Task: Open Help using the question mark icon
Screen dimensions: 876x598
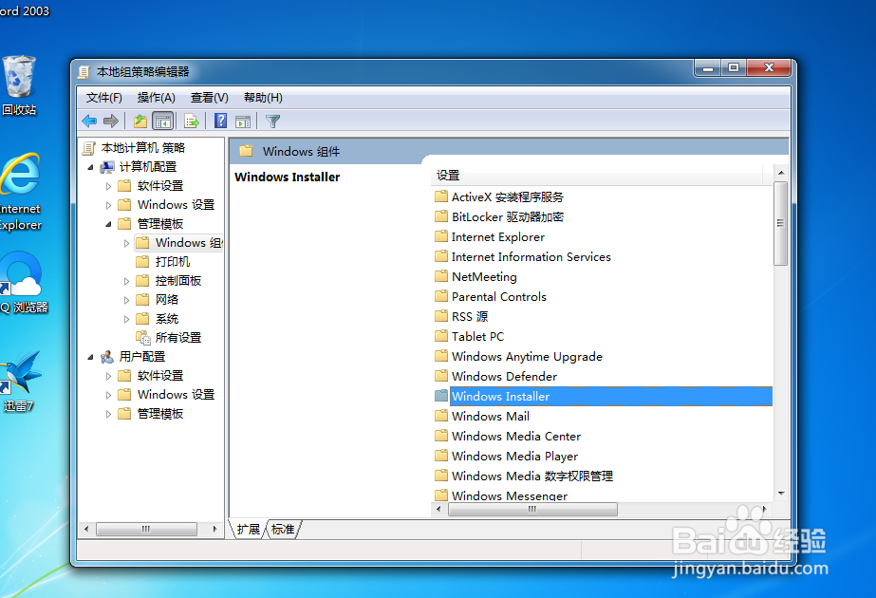Action: point(221,121)
